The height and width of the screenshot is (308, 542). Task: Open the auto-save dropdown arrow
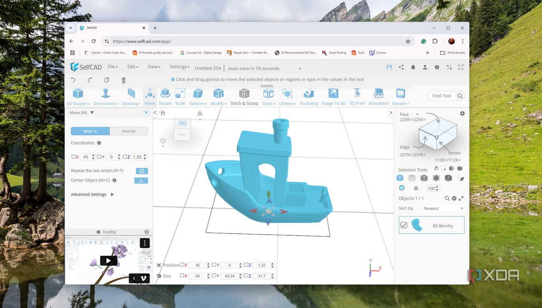(300, 69)
